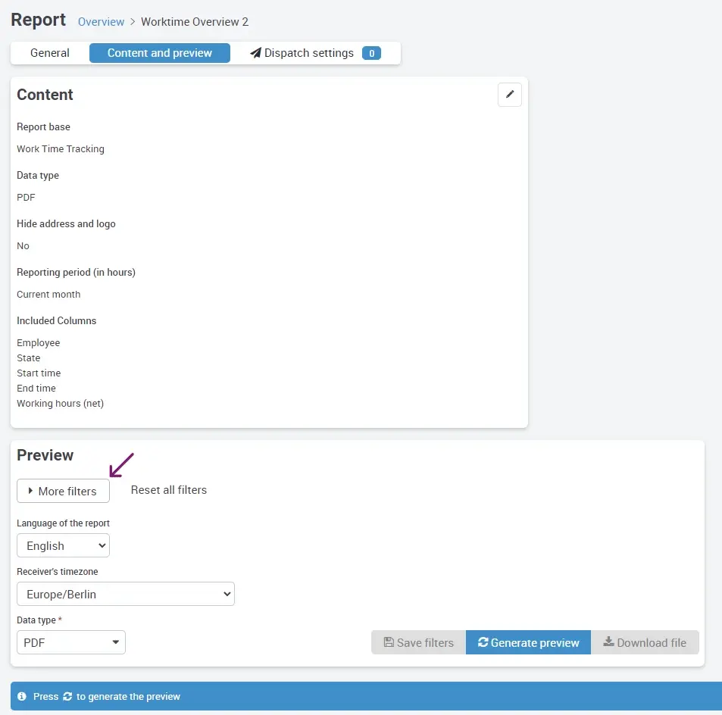Click the Download file button
Image resolution: width=722 pixels, height=715 pixels.
pyautogui.click(x=645, y=642)
